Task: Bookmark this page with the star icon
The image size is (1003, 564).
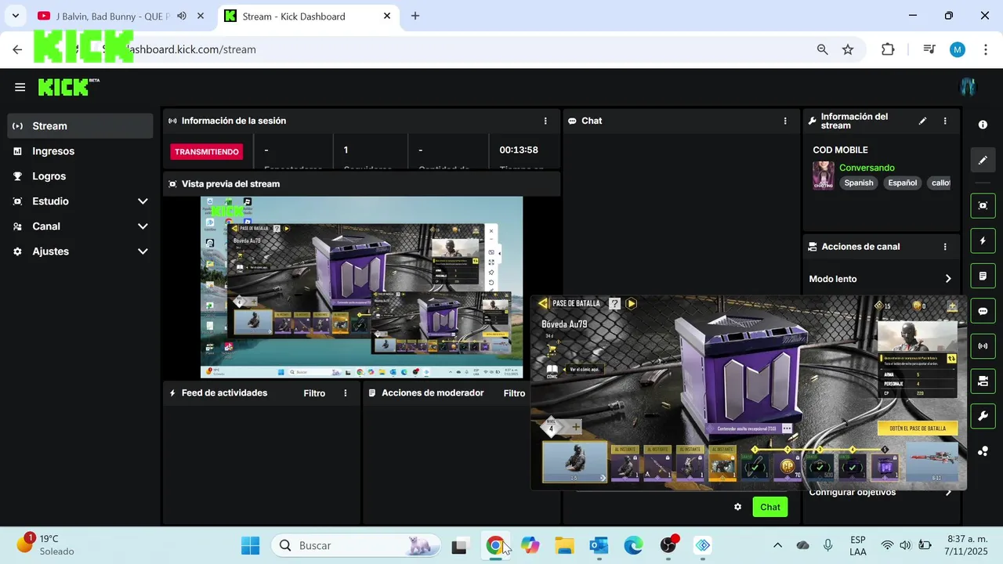Action: tap(848, 49)
